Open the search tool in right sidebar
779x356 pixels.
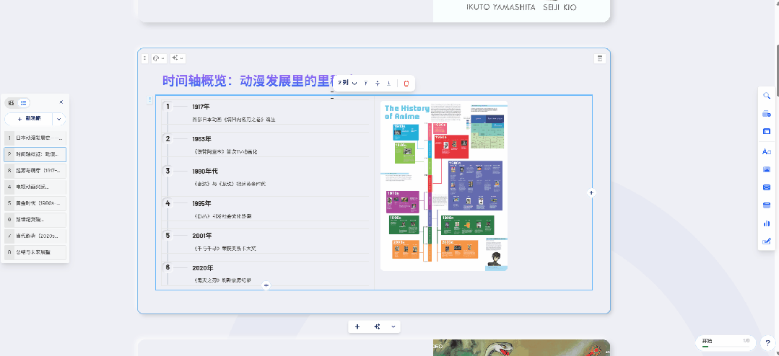[767, 96]
